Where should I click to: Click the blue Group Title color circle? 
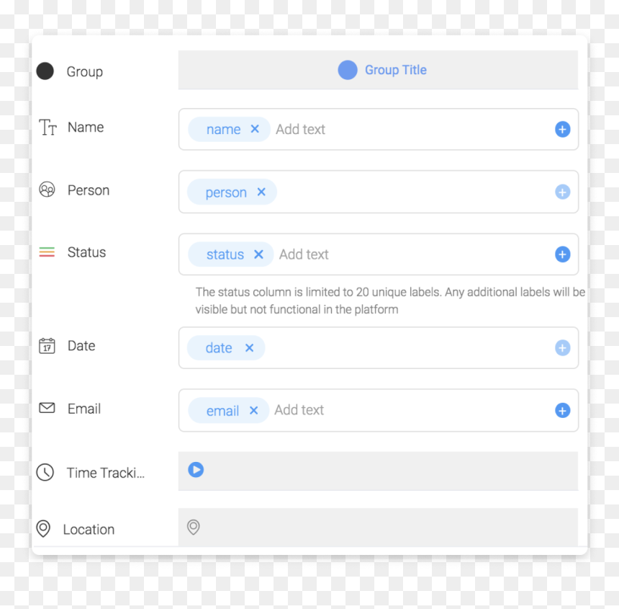[x=348, y=70]
